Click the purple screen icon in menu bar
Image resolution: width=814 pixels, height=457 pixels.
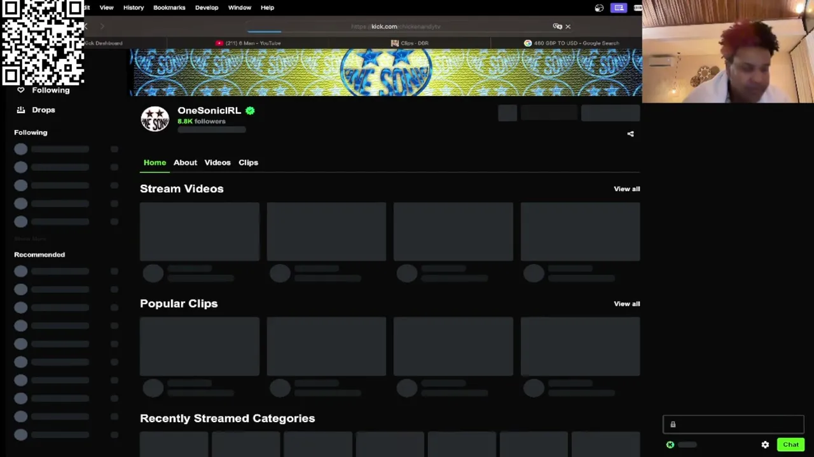619,8
